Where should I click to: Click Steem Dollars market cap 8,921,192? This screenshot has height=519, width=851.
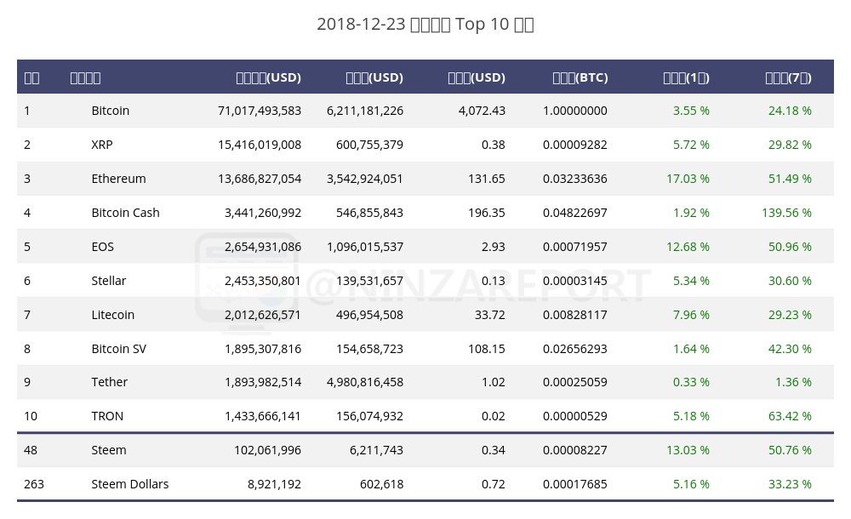[274, 484]
